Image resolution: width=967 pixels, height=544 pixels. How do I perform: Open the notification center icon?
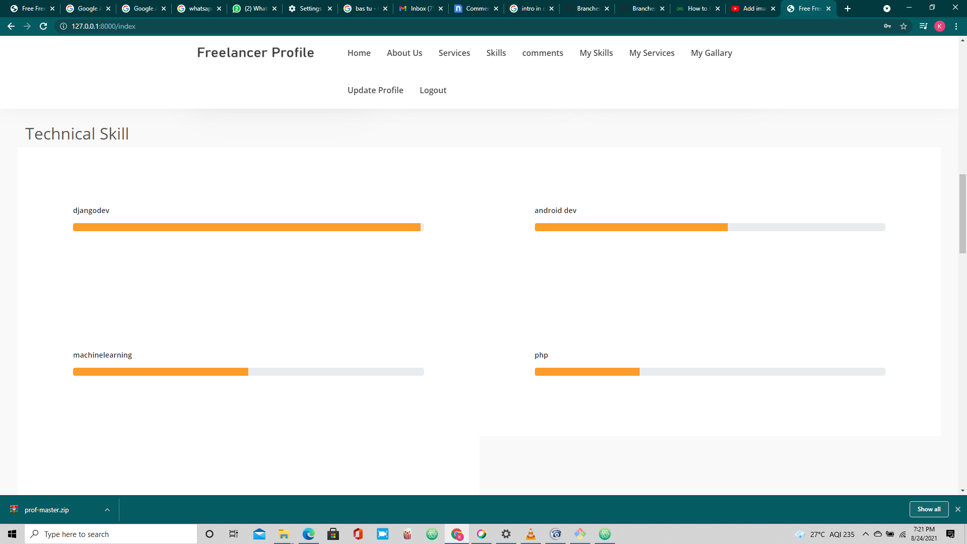950,534
